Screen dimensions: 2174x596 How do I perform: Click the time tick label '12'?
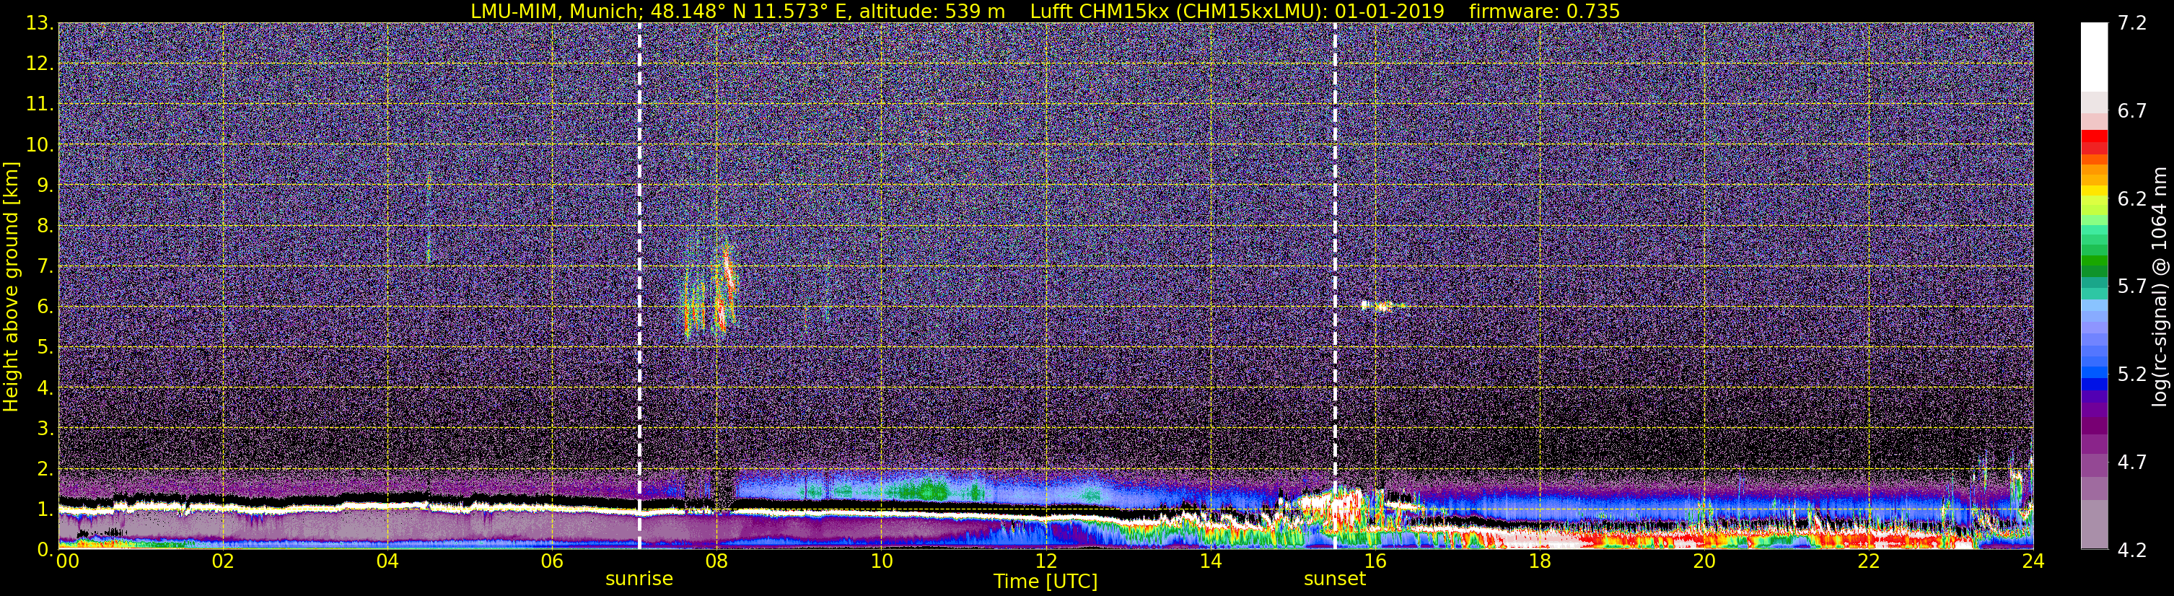click(1046, 562)
